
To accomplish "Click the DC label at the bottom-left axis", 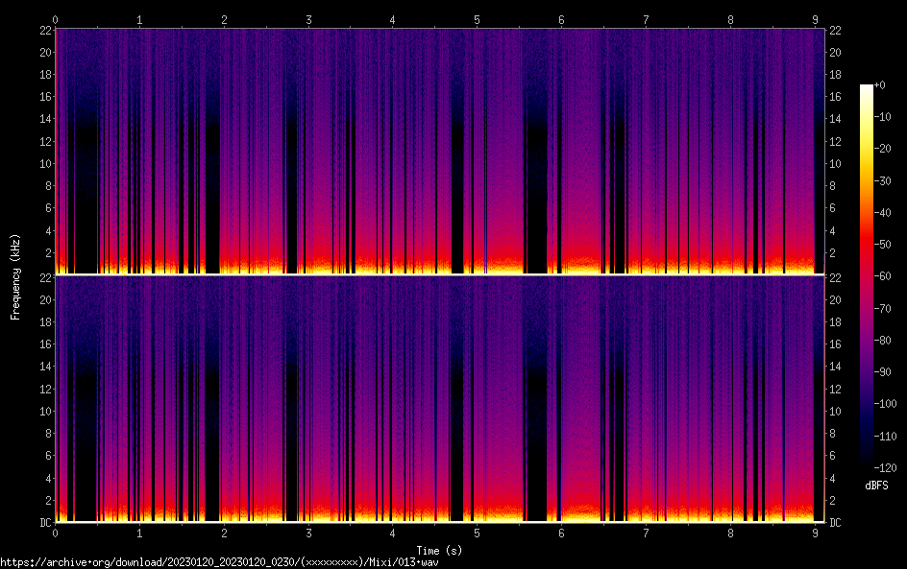I will [x=43, y=523].
